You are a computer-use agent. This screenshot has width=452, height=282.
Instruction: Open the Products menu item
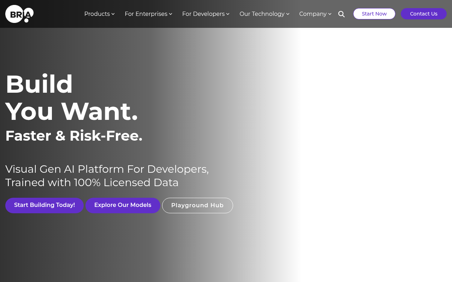tap(97, 14)
